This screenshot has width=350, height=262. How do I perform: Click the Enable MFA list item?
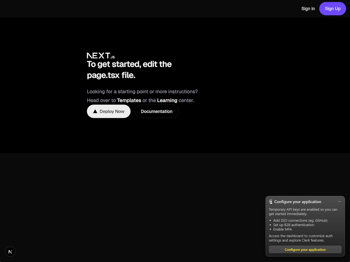[x=283, y=229]
